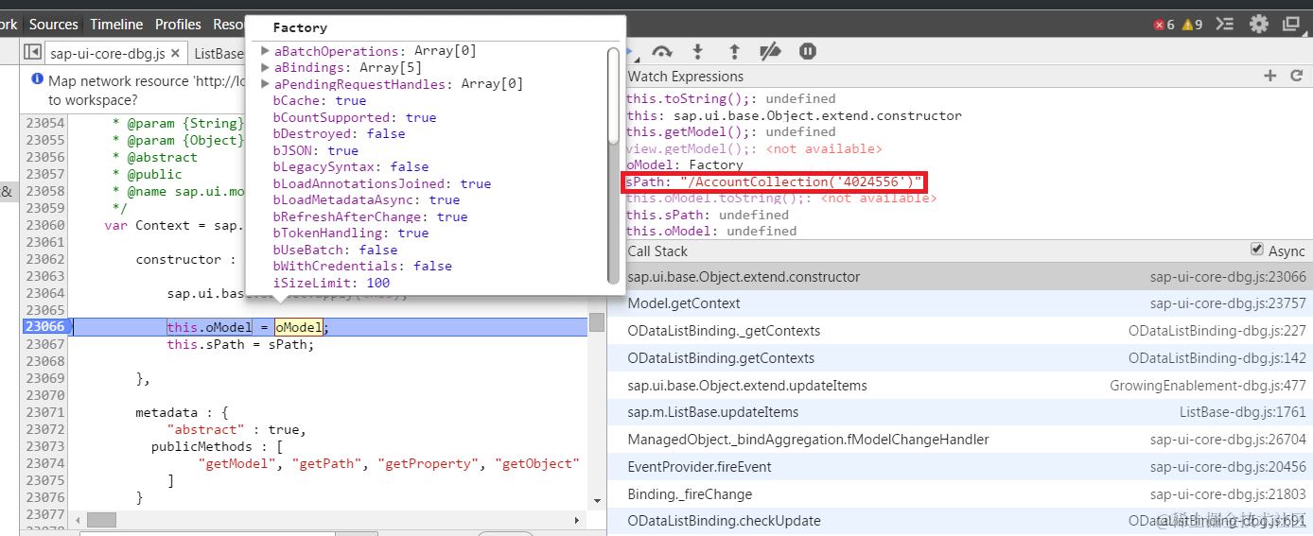Open the sap-ui-core-dbg.js:23757 source link
Screen dimensions: 1313x536
pyautogui.click(x=1228, y=303)
